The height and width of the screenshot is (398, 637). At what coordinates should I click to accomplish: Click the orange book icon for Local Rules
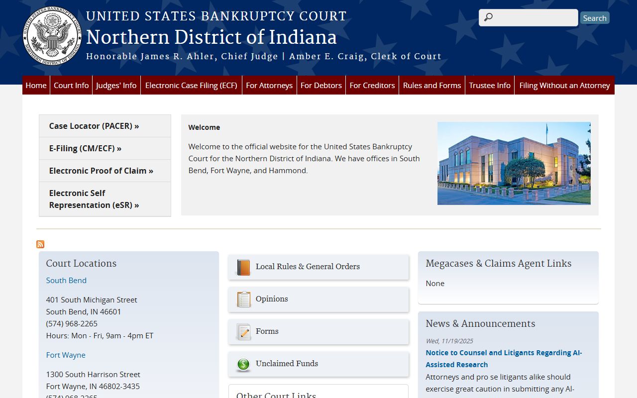243,267
